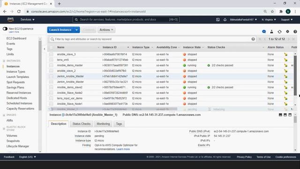The width and height of the screenshot is (300, 169).
Task: Open the account name dropdown
Action: [x=243, y=20]
